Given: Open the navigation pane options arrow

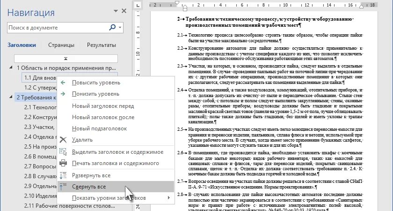Looking at the screenshot, I should (116, 11).
